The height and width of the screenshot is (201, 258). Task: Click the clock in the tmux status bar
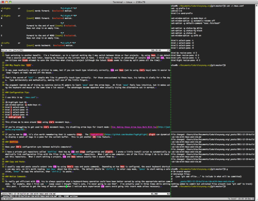point(247,199)
